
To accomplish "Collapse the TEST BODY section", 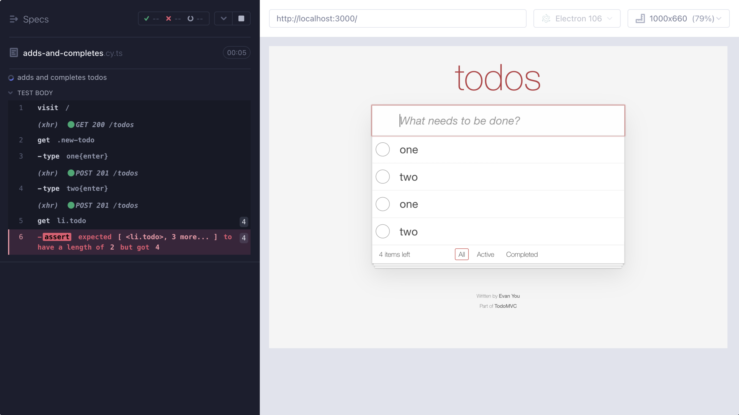I will [x=10, y=93].
